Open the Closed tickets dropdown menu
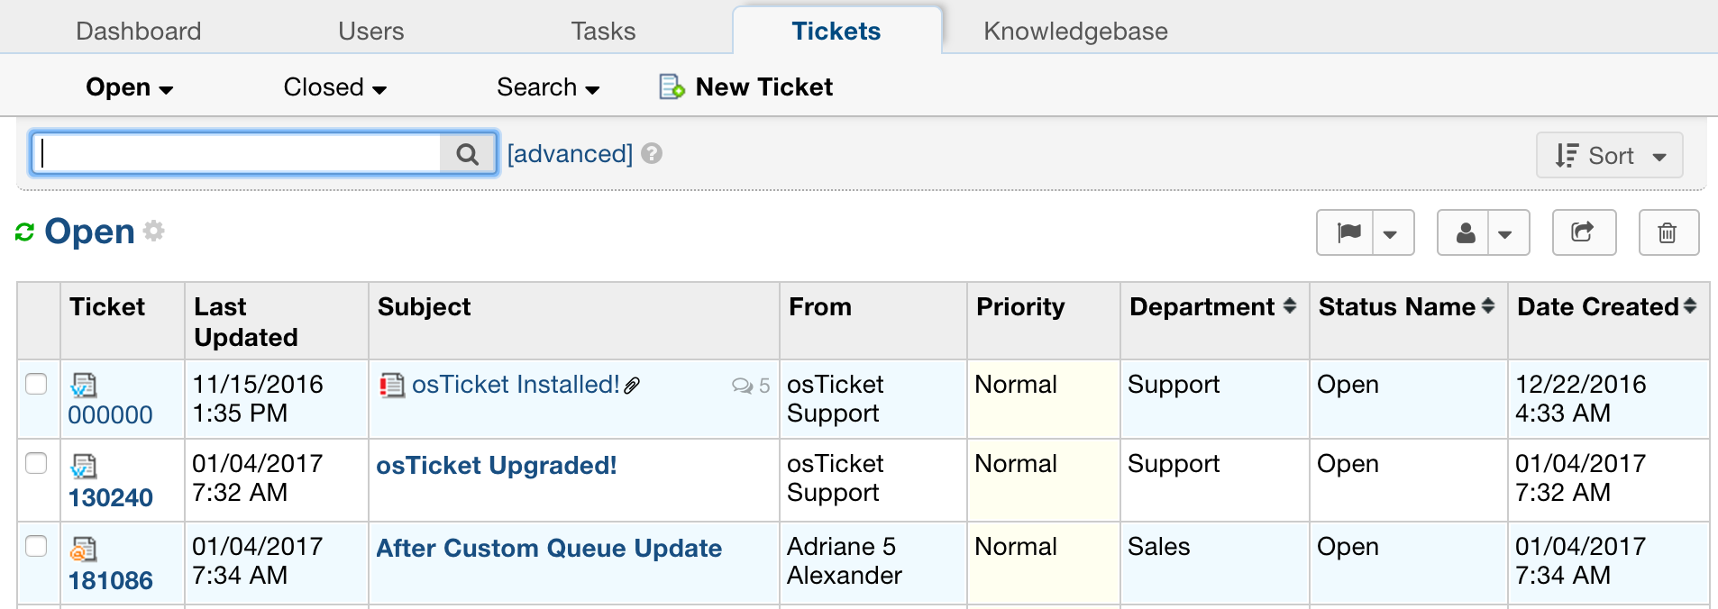This screenshot has width=1718, height=609. tap(334, 87)
